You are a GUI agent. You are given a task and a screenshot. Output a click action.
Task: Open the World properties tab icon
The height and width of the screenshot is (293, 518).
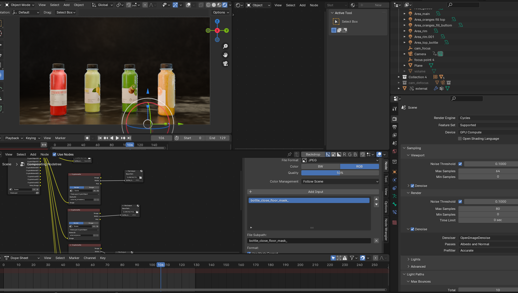click(395, 151)
